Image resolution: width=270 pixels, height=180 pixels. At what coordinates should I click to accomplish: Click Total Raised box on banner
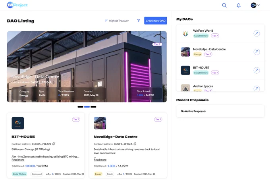(145, 93)
